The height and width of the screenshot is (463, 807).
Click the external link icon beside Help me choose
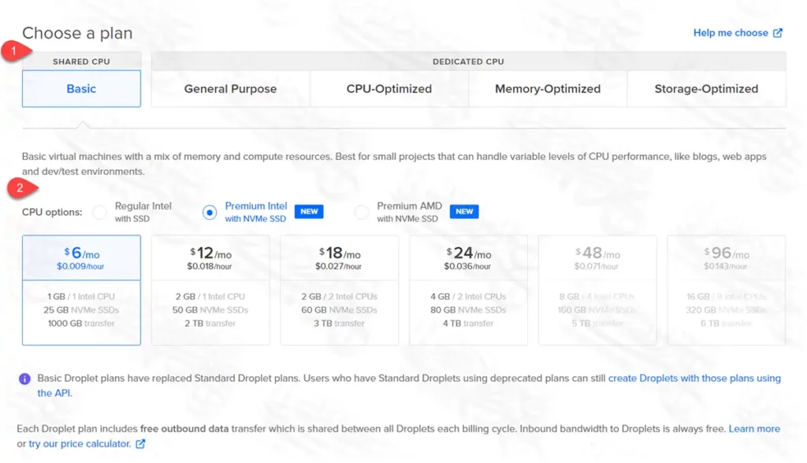coord(778,33)
